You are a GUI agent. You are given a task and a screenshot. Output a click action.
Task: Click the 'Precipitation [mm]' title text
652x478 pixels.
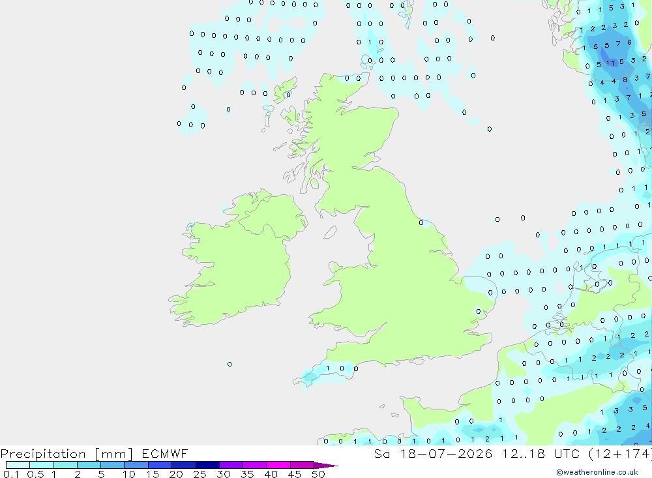pos(67,454)
